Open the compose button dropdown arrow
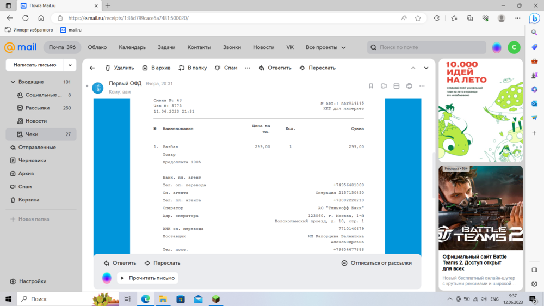 (x=70, y=65)
